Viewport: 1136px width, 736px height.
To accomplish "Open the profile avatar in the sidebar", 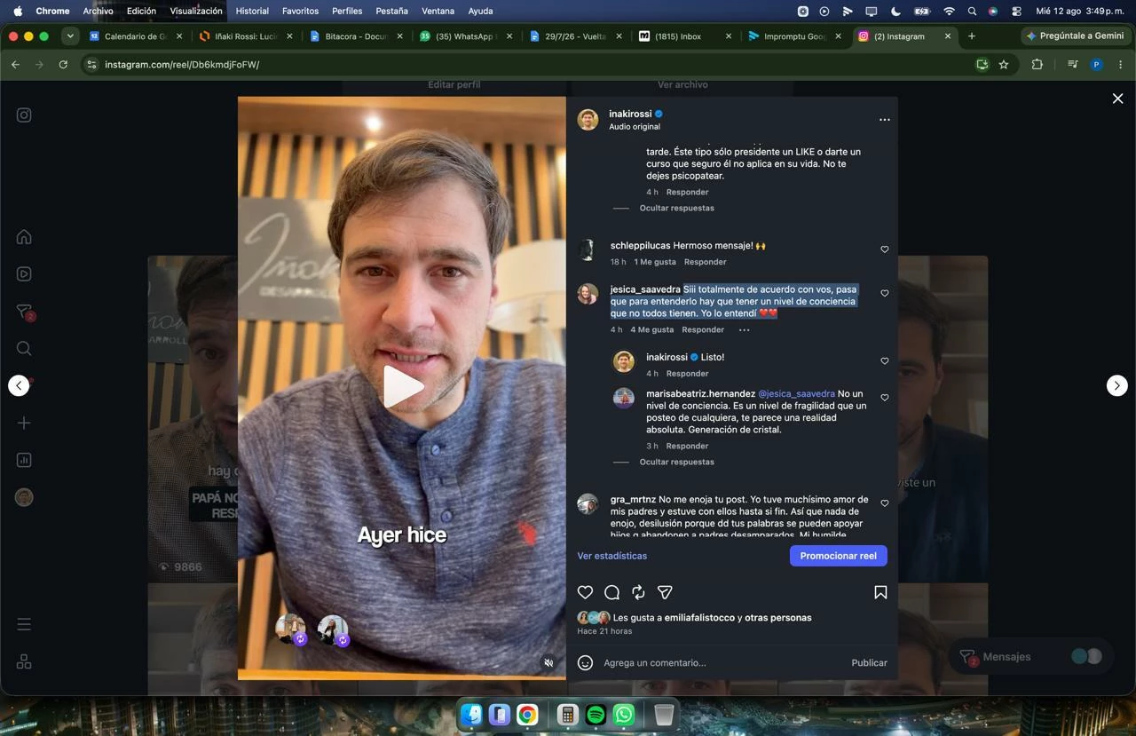I will pos(24,497).
